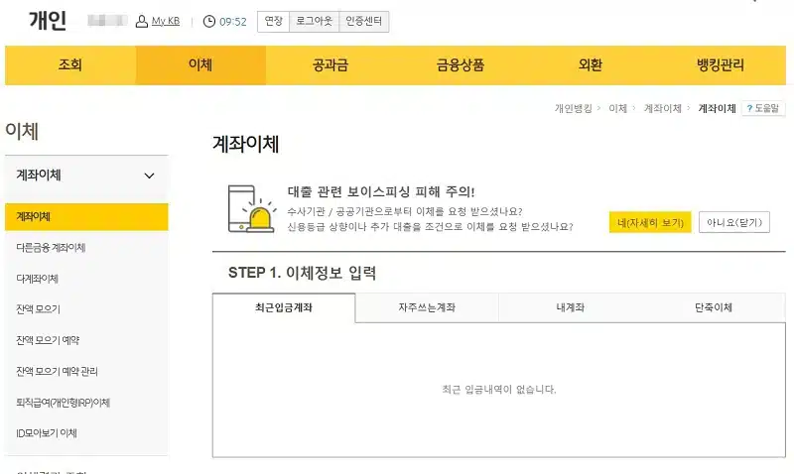
Task: Open 다른금융 계좌이체 in the sidebar
Action: (52, 247)
